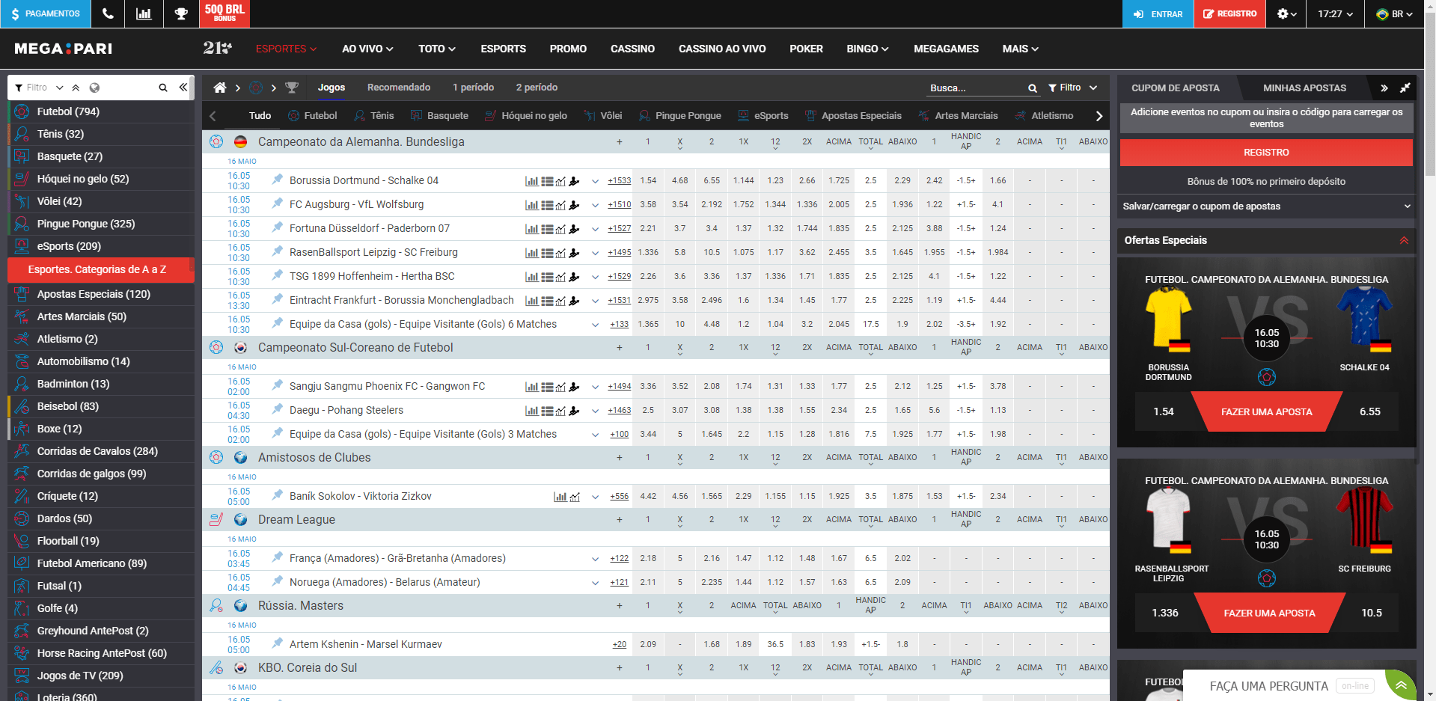This screenshot has height=701, width=1436.
Task: Pin the bet slip panel
Action: pyautogui.click(x=1405, y=88)
